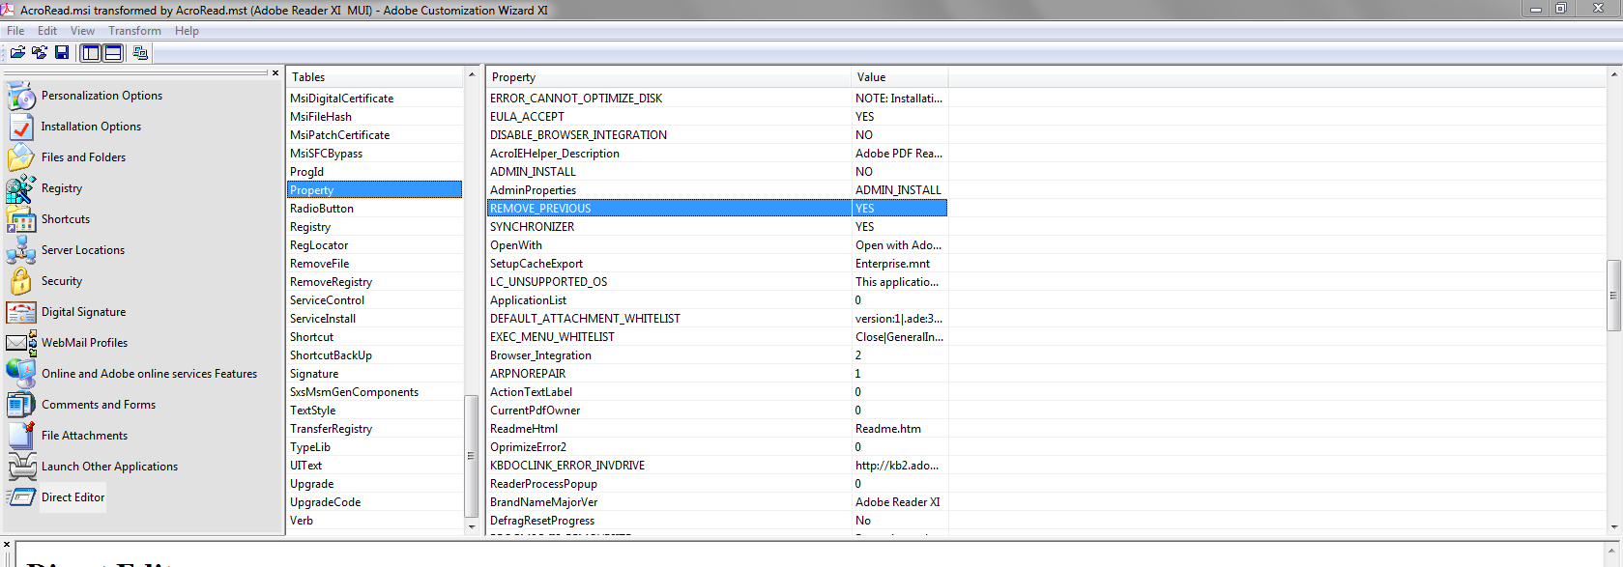Close the bottom Direct Editor help pane

point(7,545)
